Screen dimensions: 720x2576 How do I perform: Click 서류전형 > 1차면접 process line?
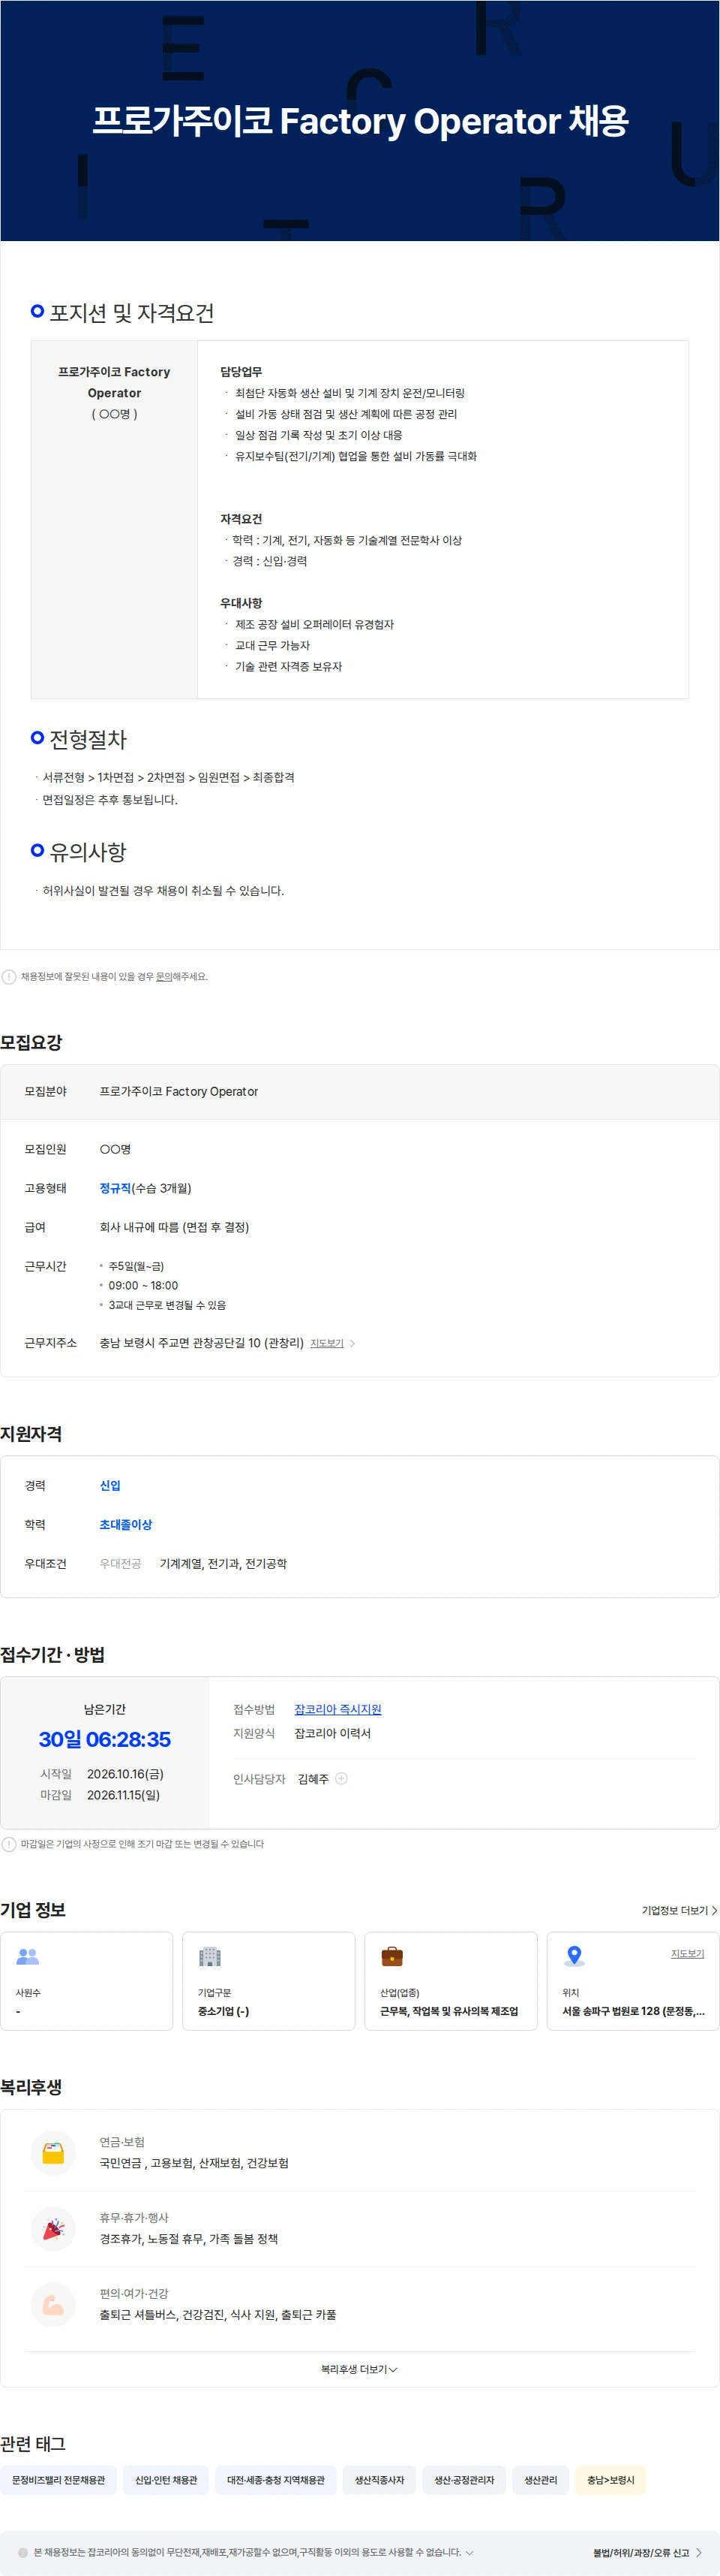[x=168, y=777]
